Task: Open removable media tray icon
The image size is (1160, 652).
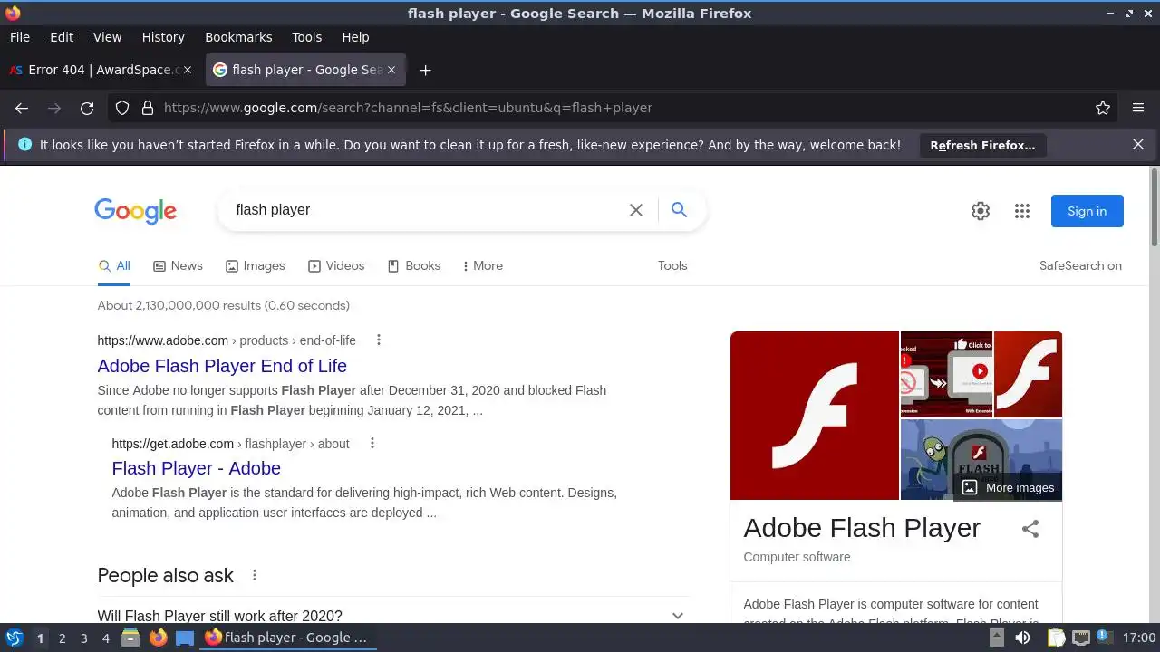Action: (995, 638)
